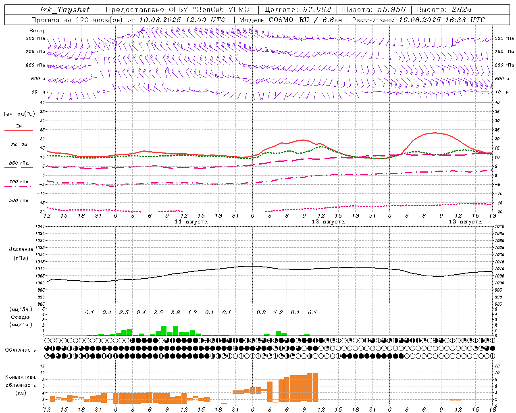Viewport: 516px width, 413px height.
Task: Click the 2.8 precipitation value
Action: tap(175, 312)
